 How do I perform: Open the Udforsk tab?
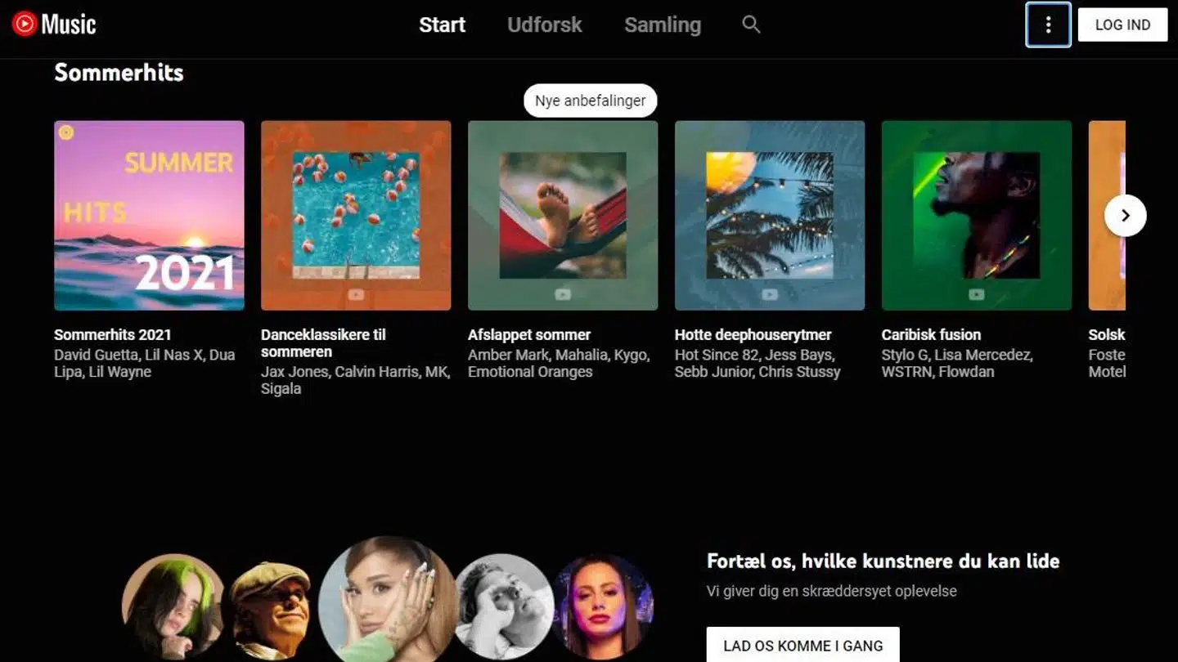coord(545,25)
